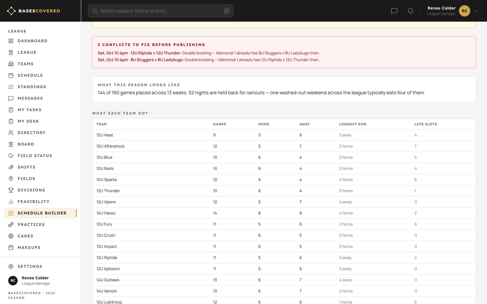Open Directory page

[40, 133]
